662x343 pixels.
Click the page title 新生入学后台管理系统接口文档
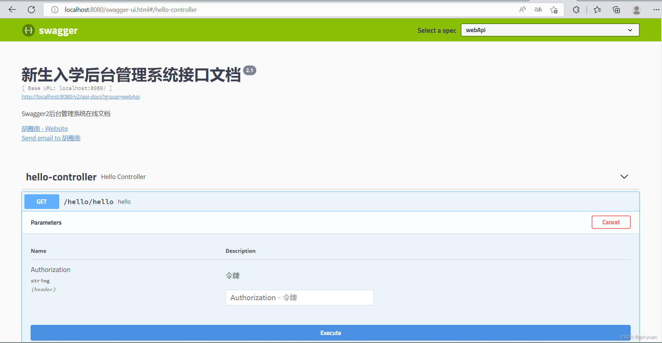click(x=131, y=75)
